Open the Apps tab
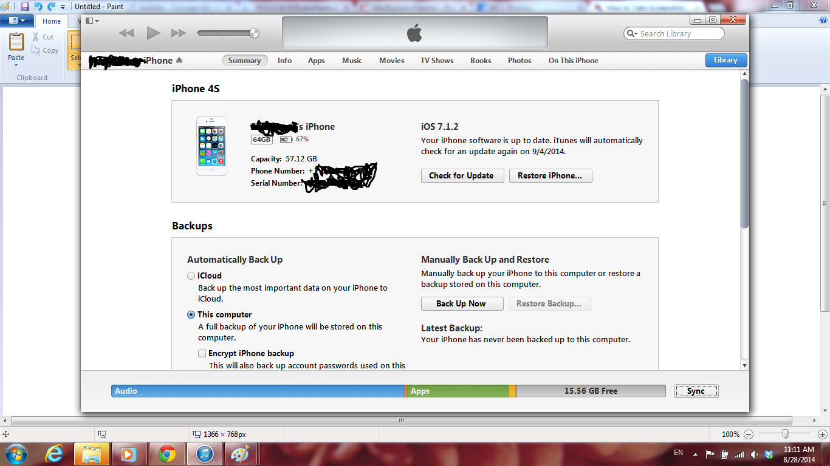 [x=316, y=61]
